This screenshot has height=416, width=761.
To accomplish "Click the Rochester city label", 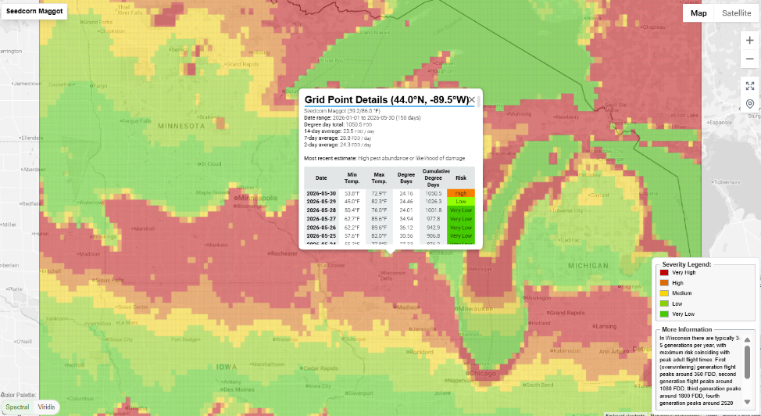I will click(x=283, y=253).
